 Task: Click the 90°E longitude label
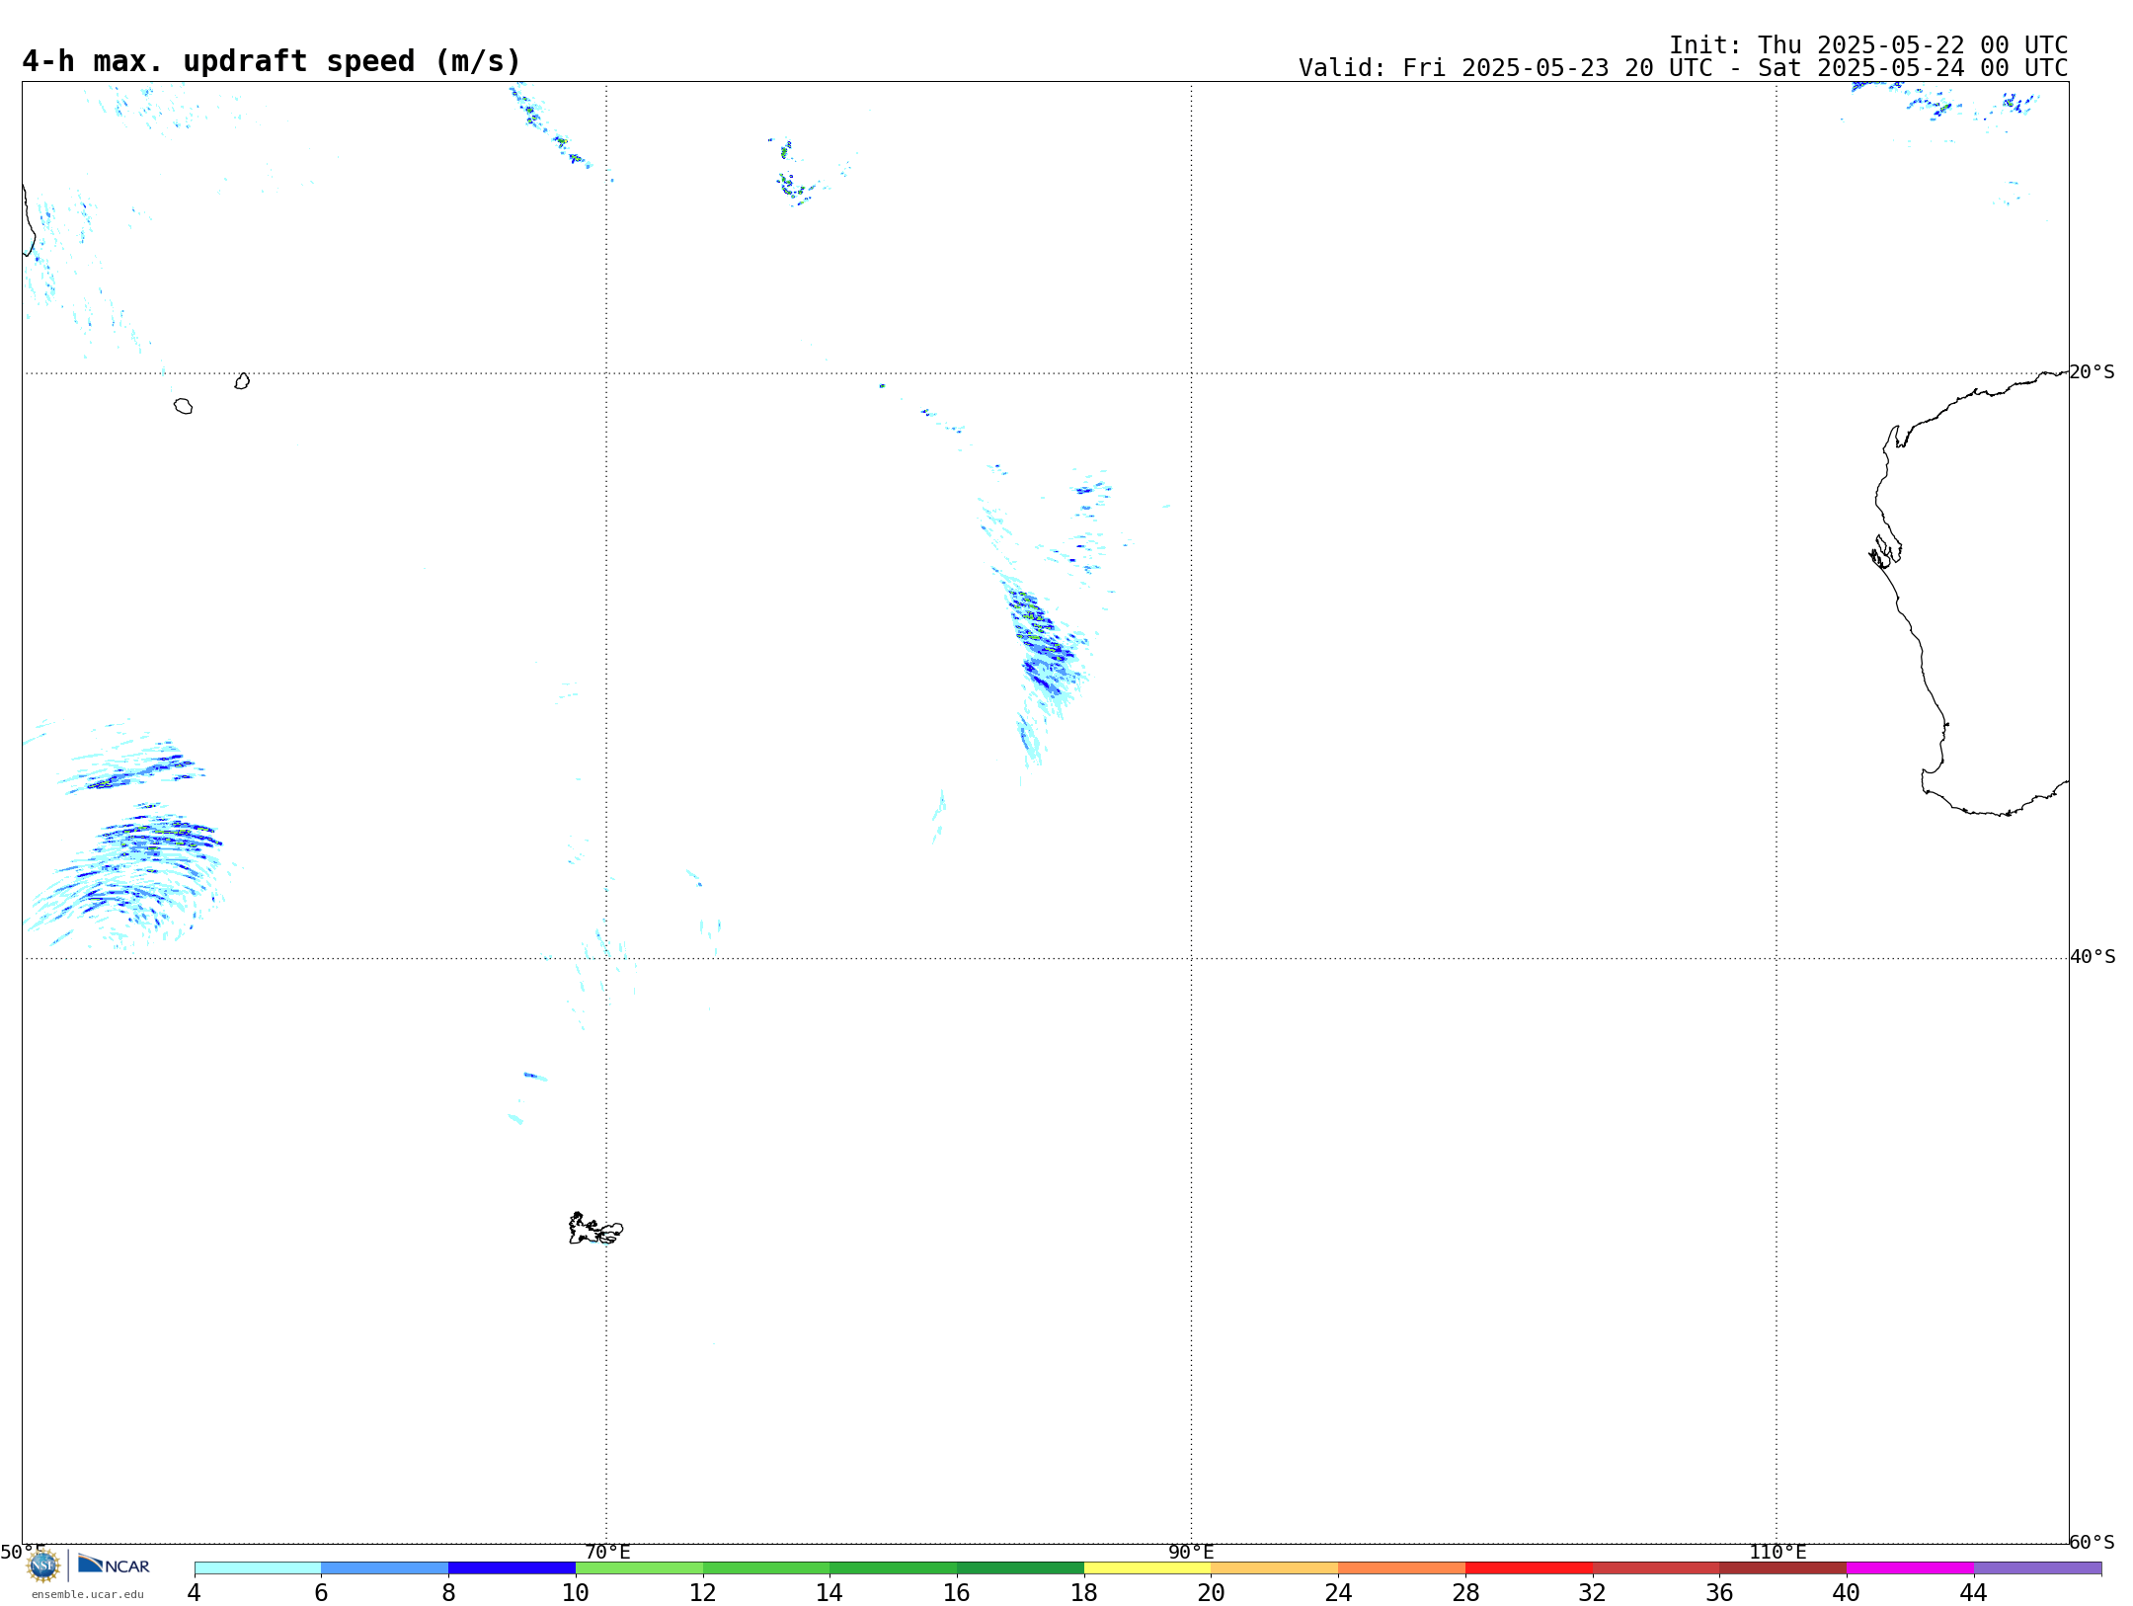pyautogui.click(x=1191, y=1552)
